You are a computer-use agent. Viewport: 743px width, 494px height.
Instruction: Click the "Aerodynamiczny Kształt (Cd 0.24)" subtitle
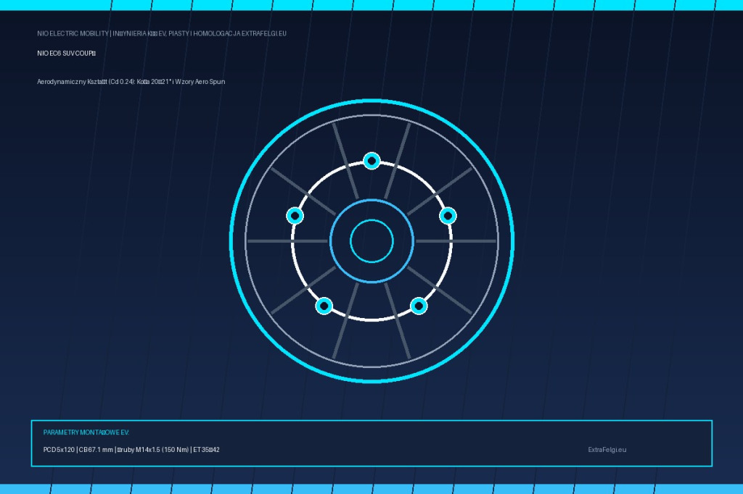click(131, 82)
